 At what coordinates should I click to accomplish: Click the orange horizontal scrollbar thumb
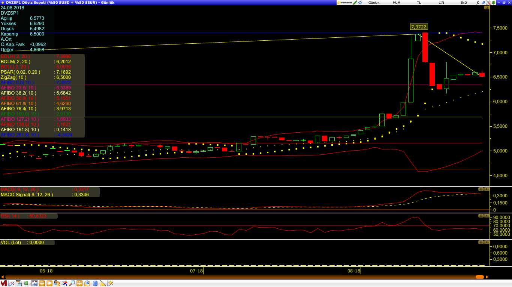coord(479,277)
